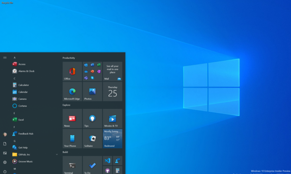Open the Feedback Hub small tile in Build group
The width and height of the screenshot is (291, 174).
coord(118,160)
